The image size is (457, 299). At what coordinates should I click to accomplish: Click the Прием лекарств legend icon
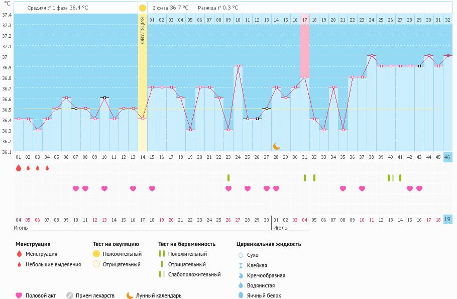pos(69,295)
